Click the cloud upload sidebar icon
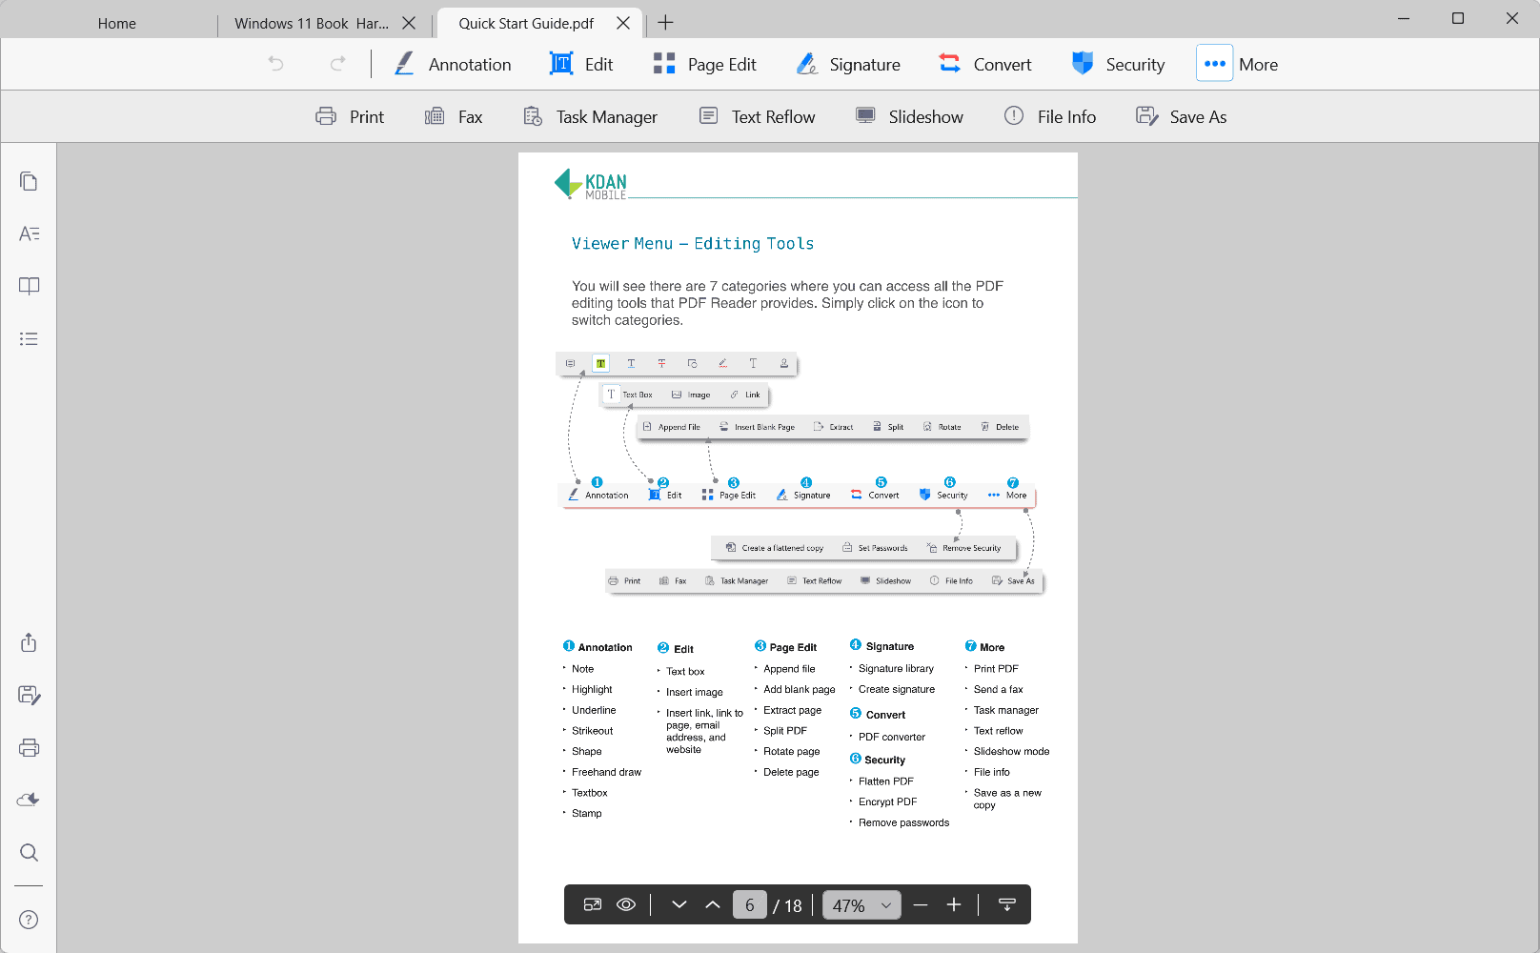The height and width of the screenshot is (953, 1540). coord(29,800)
